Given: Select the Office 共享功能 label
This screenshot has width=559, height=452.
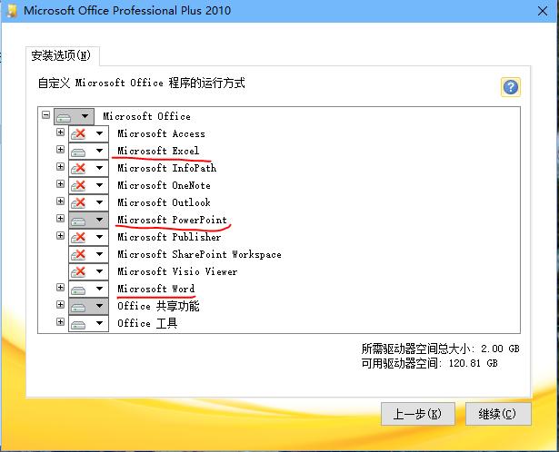Looking at the screenshot, I should tap(158, 306).
